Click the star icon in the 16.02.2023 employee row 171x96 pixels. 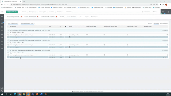pos(167,45)
